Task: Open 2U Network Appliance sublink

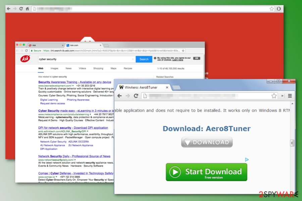Action: click(81, 145)
